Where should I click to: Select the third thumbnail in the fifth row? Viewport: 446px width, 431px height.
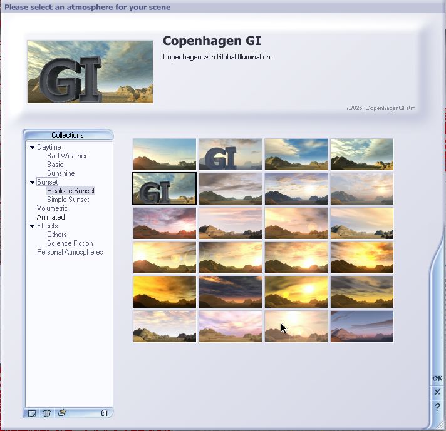[x=296, y=292]
